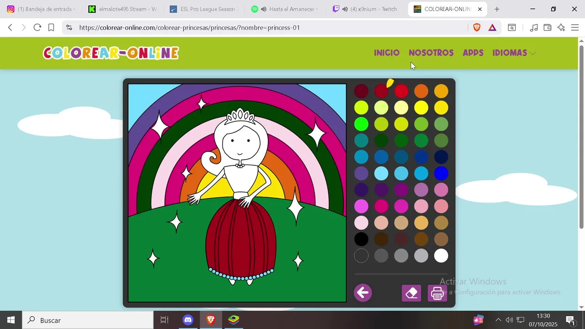Open the music note playlist icon
The width and height of the screenshot is (585, 329).
533,27
